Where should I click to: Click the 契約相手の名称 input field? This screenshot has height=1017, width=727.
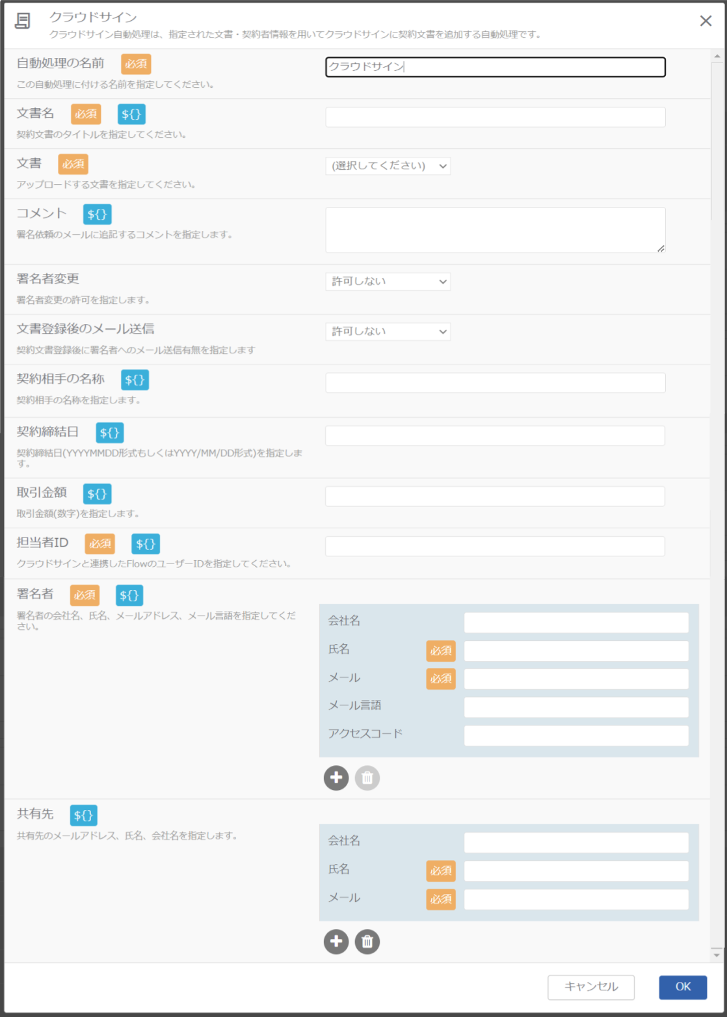coord(496,383)
